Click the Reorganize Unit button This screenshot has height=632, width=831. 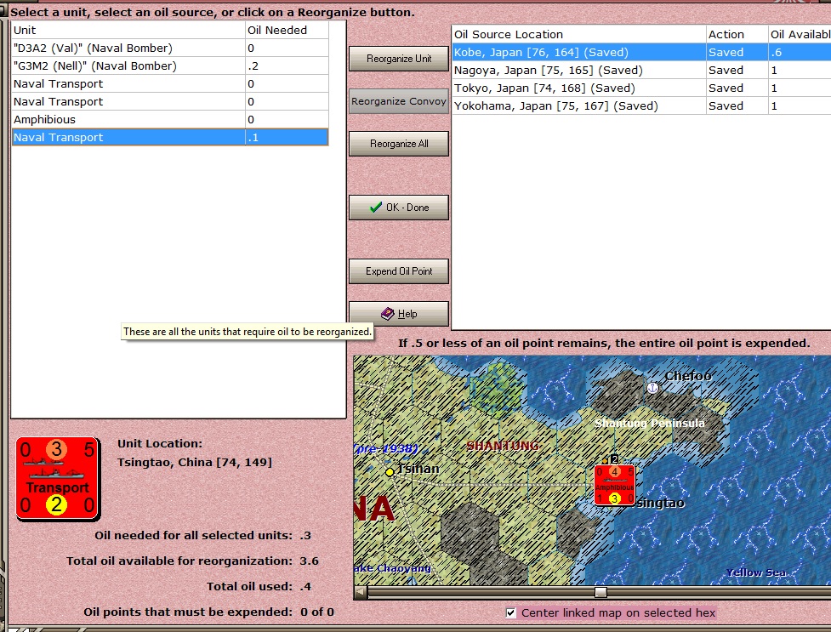click(399, 59)
